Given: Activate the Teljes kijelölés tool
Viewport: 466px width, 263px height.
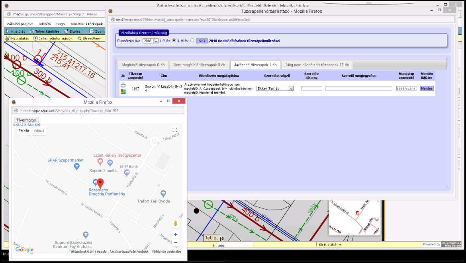Looking at the screenshot, I should pyautogui.click(x=44, y=31).
